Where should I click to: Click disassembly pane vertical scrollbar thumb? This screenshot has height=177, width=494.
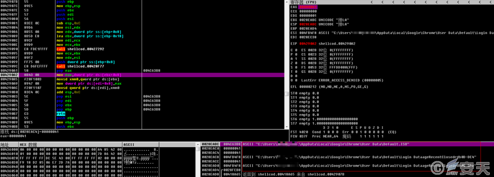pyautogui.click(x=286, y=94)
